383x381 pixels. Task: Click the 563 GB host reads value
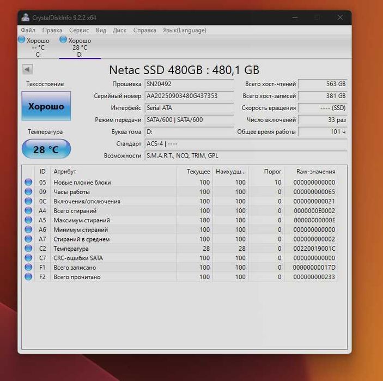tap(323, 84)
